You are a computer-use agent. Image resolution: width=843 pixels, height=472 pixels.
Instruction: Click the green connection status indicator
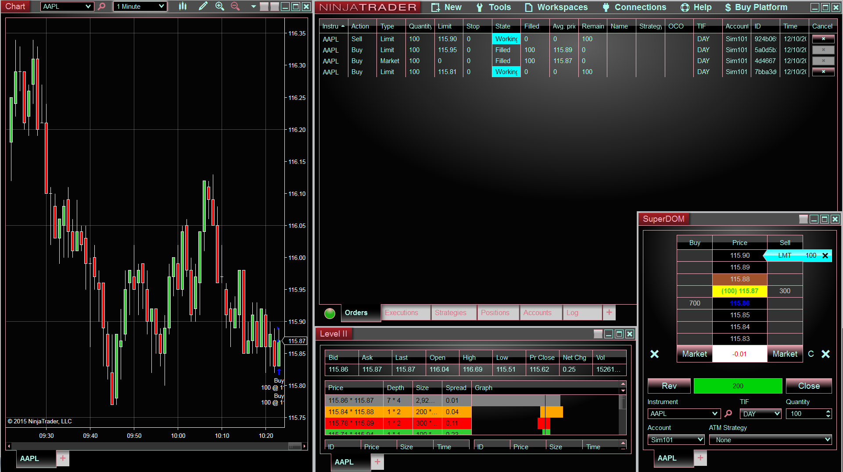pos(330,313)
